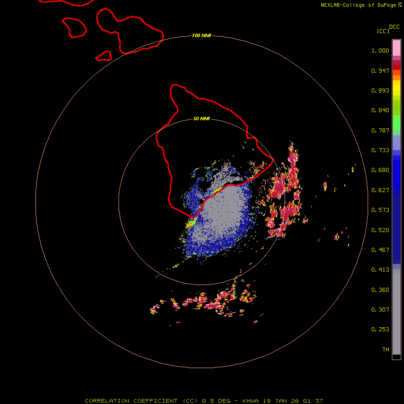Click the TH threshold label

[x=386, y=350]
